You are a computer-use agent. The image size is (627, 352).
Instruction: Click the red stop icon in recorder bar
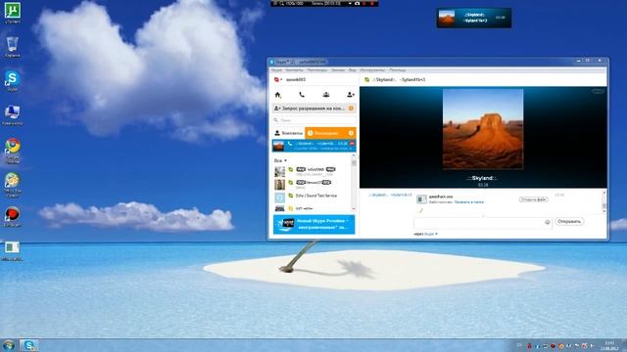(372, 4)
